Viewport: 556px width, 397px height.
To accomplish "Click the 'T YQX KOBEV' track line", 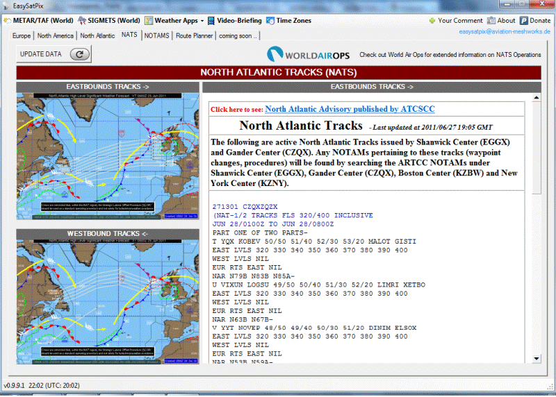I will point(314,242).
